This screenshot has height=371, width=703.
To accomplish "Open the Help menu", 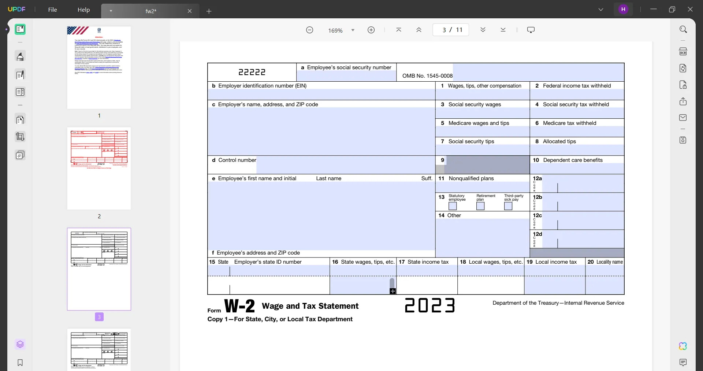I will [x=83, y=10].
